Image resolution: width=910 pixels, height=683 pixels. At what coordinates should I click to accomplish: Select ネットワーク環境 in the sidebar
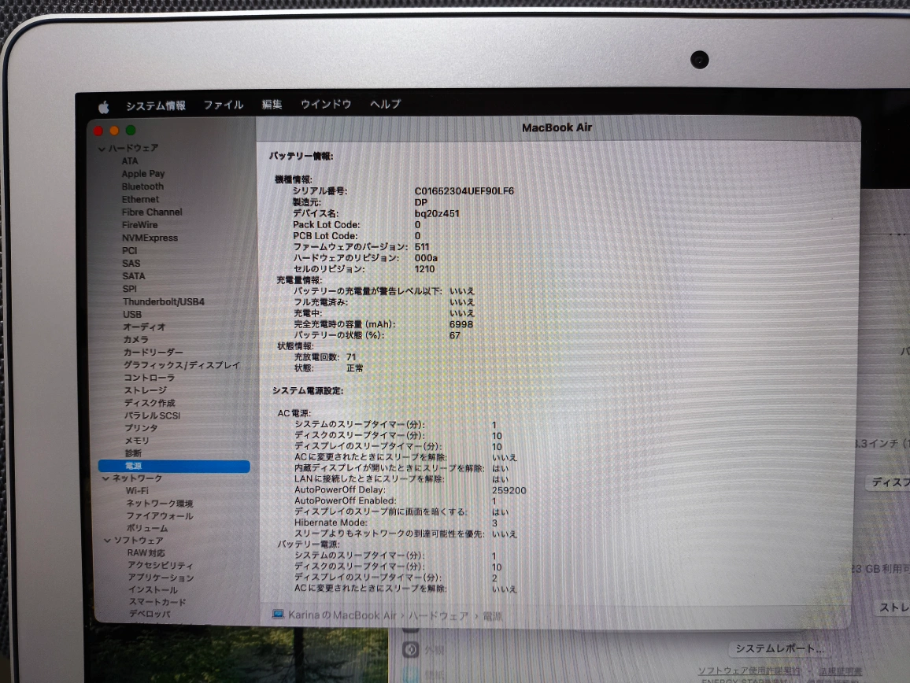(160, 504)
